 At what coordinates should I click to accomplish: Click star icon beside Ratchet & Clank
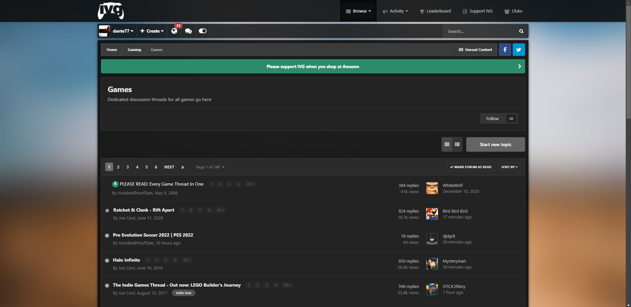coord(107,210)
